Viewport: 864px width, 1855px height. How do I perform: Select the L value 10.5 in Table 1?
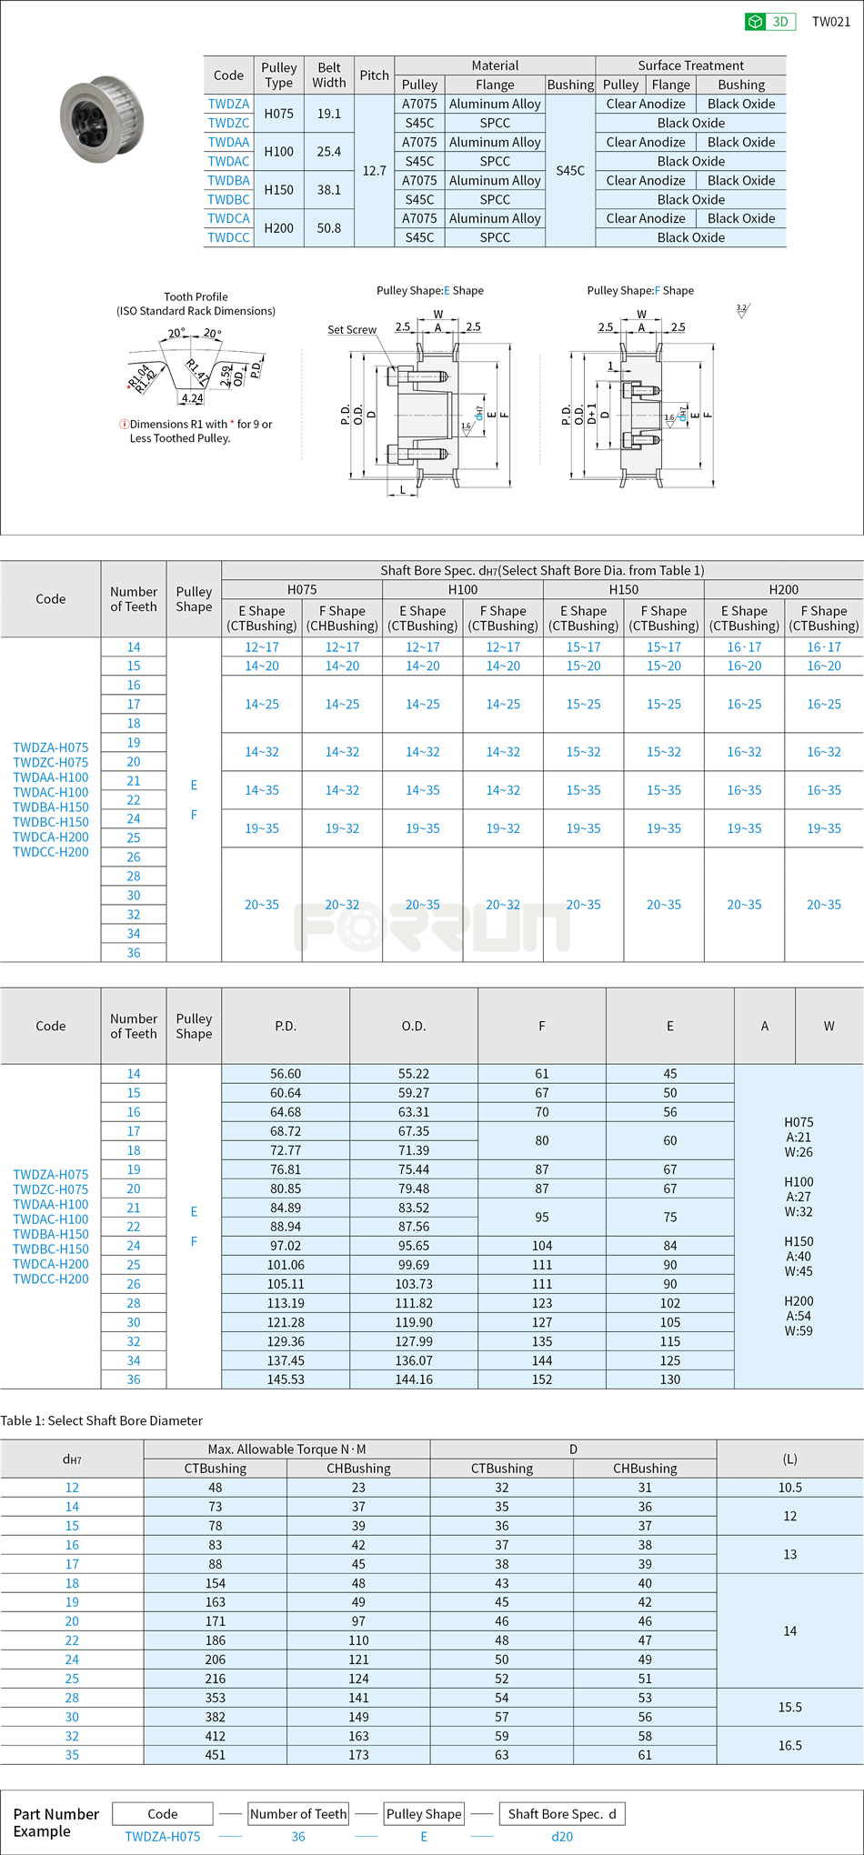tap(789, 1488)
